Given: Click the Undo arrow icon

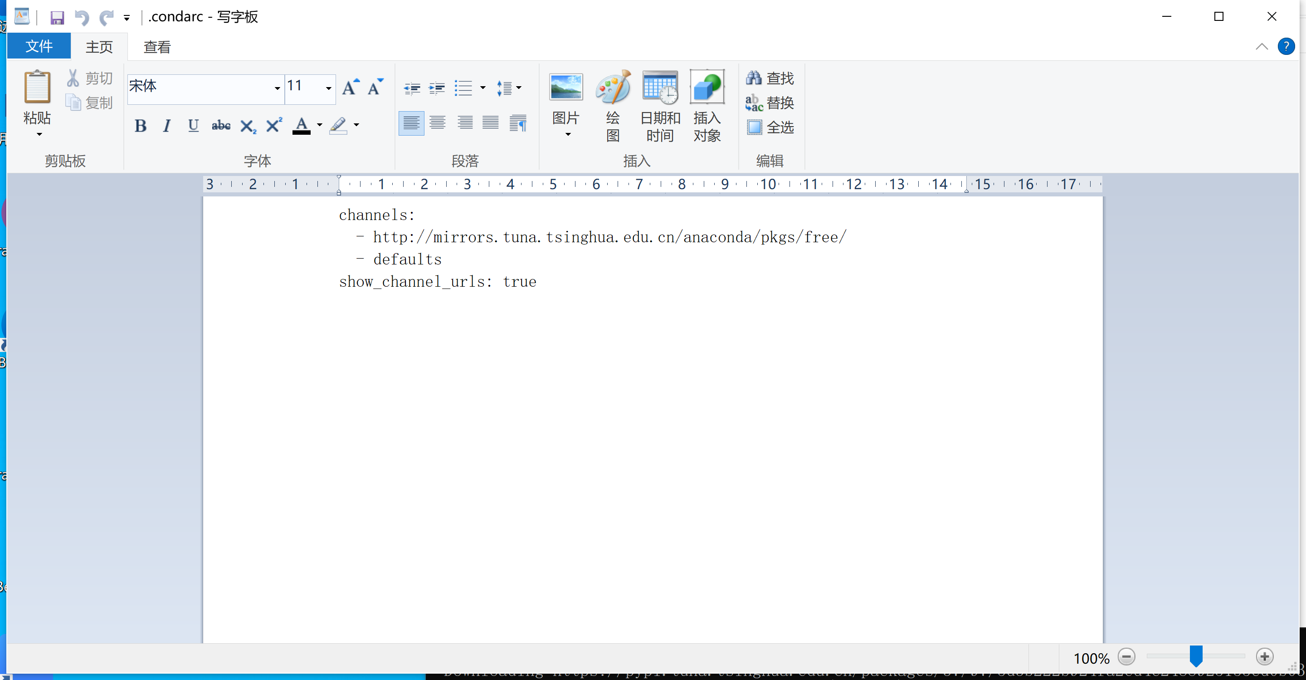Looking at the screenshot, I should (x=82, y=18).
